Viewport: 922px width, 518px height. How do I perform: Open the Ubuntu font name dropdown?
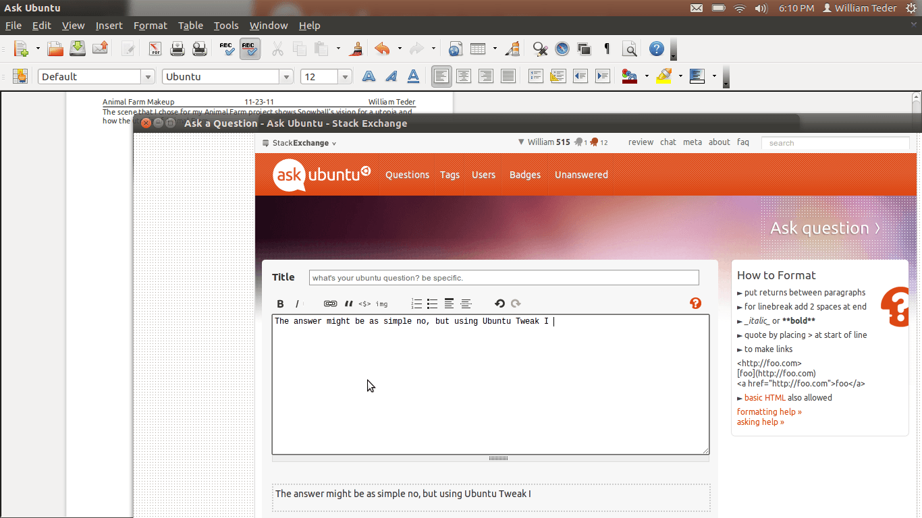point(287,77)
